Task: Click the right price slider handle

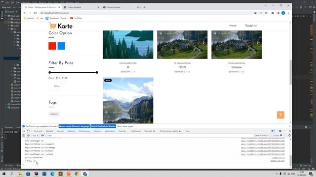Action: pyautogui.click(x=97, y=72)
